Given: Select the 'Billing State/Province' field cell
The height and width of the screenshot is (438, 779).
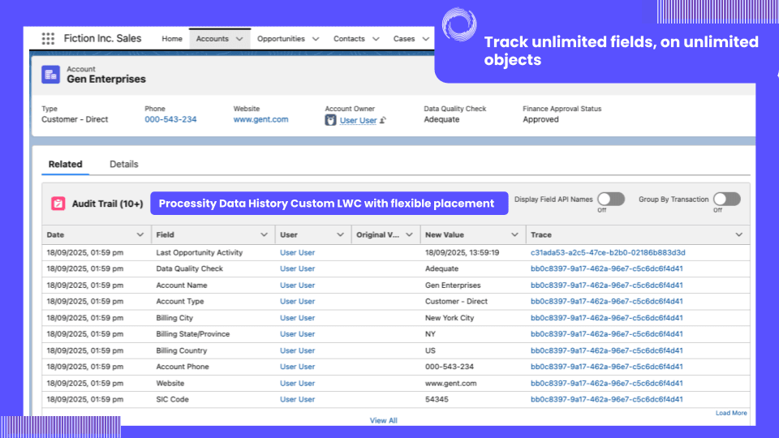Looking at the screenshot, I should (x=193, y=334).
